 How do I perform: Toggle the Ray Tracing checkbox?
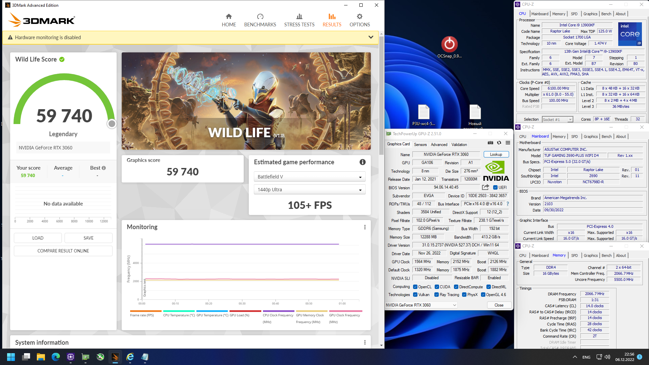tap(437, 295)
